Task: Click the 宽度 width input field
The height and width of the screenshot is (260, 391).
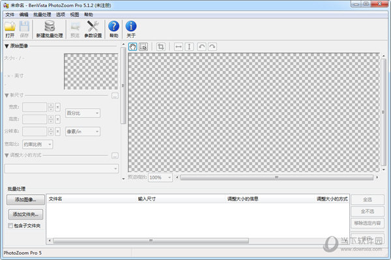Action: point(35,107)
